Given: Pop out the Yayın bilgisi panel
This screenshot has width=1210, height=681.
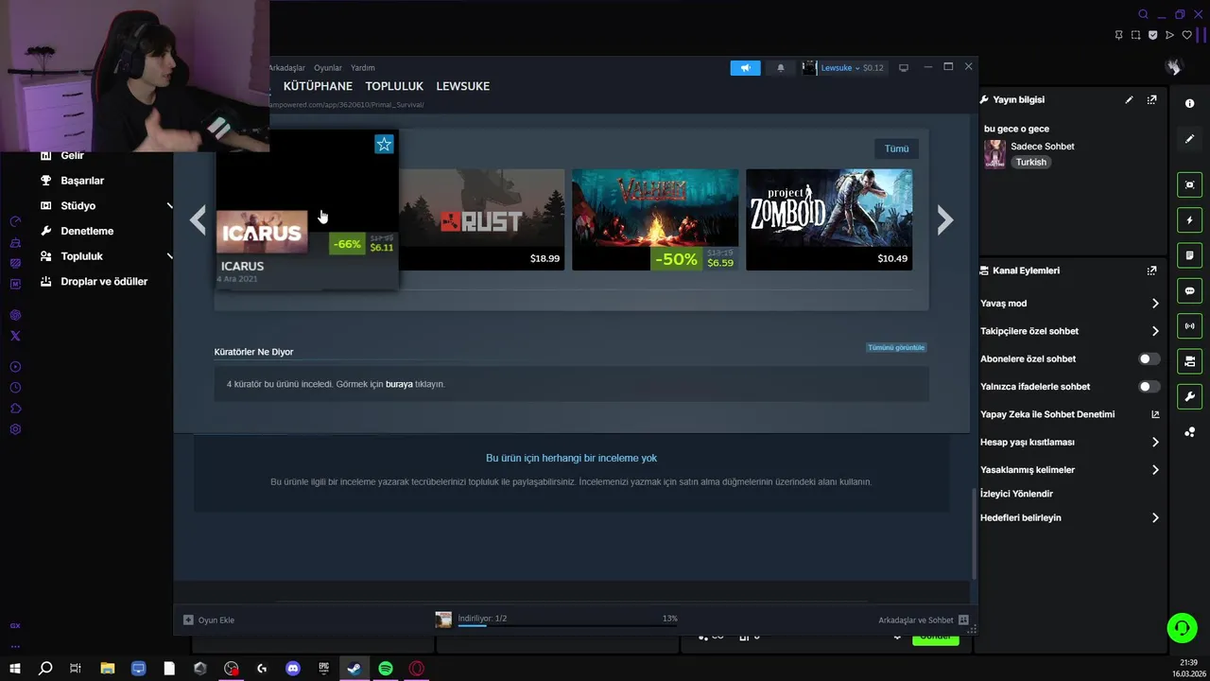Looking at the screenshot, I should pos(1151,99).
